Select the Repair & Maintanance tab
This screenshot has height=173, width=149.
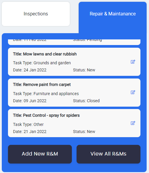(113, 14)
